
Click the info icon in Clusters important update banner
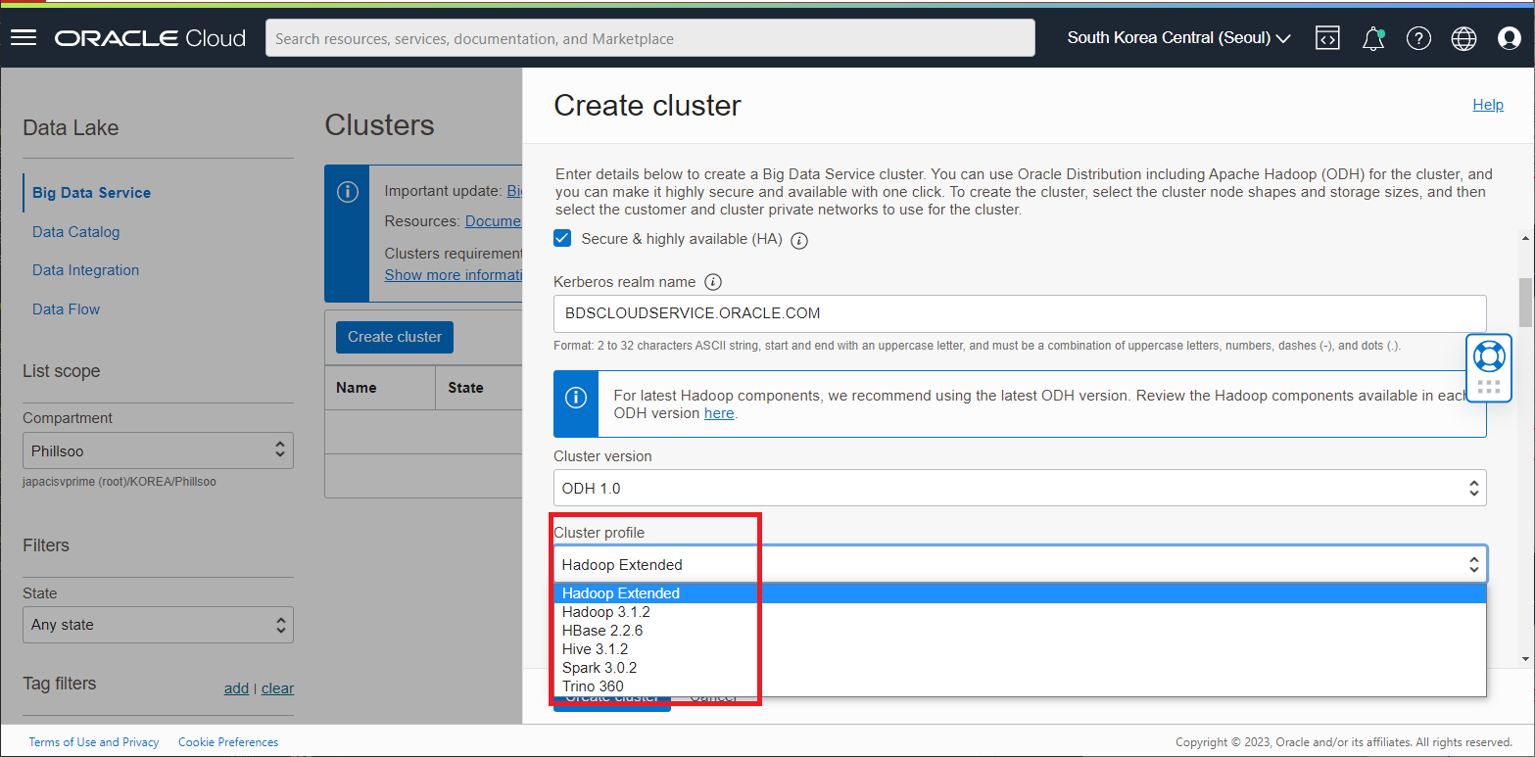tap(347, 192)
